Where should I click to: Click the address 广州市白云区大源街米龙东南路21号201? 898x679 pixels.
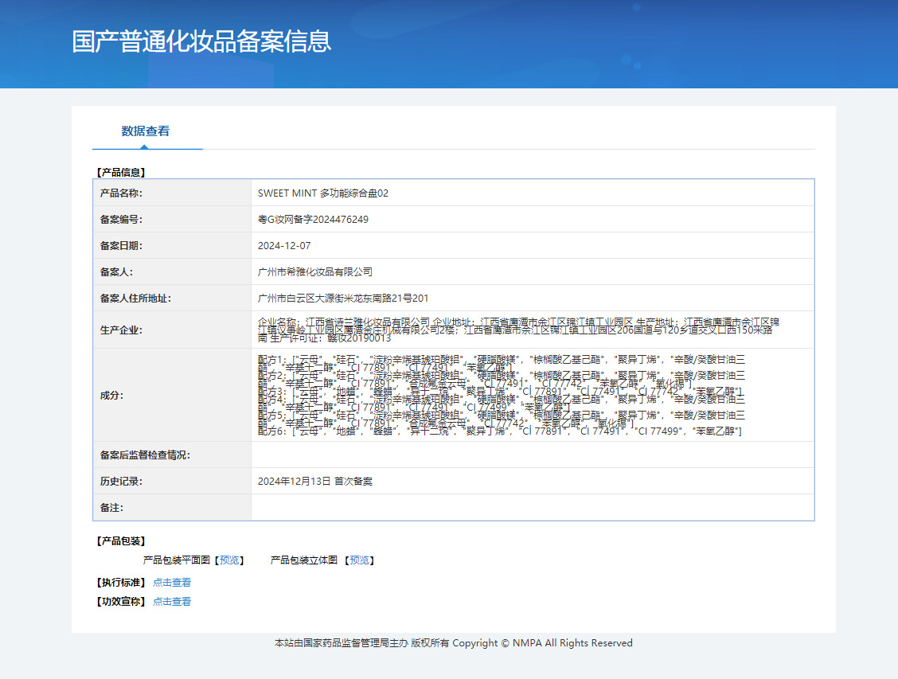pyautogui.click(x=343, y=299)
